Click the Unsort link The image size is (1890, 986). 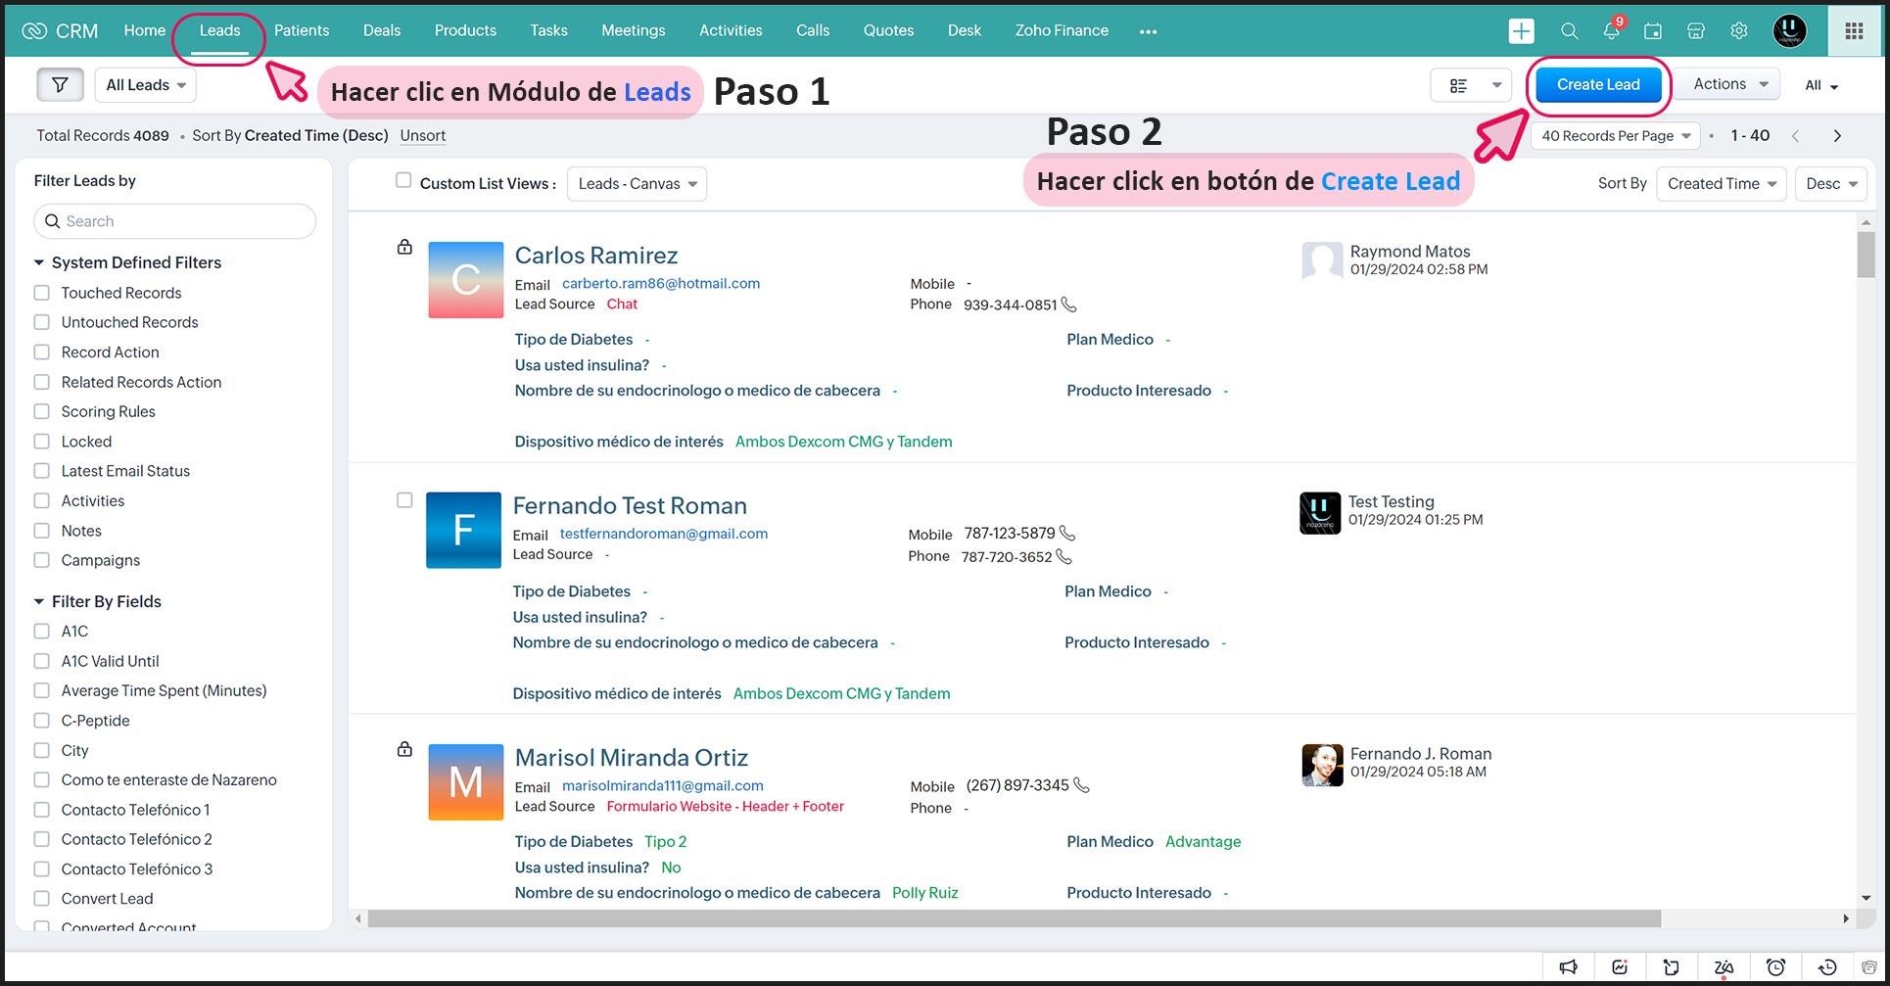(x=422, y=136)
